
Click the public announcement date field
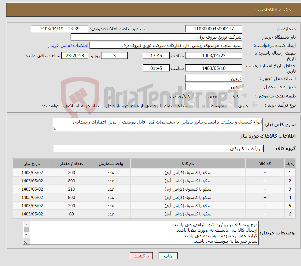60,29
